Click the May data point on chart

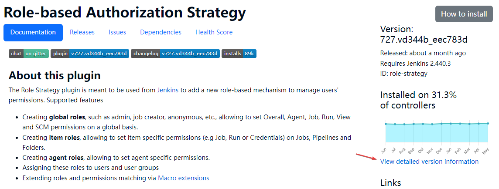489,123
